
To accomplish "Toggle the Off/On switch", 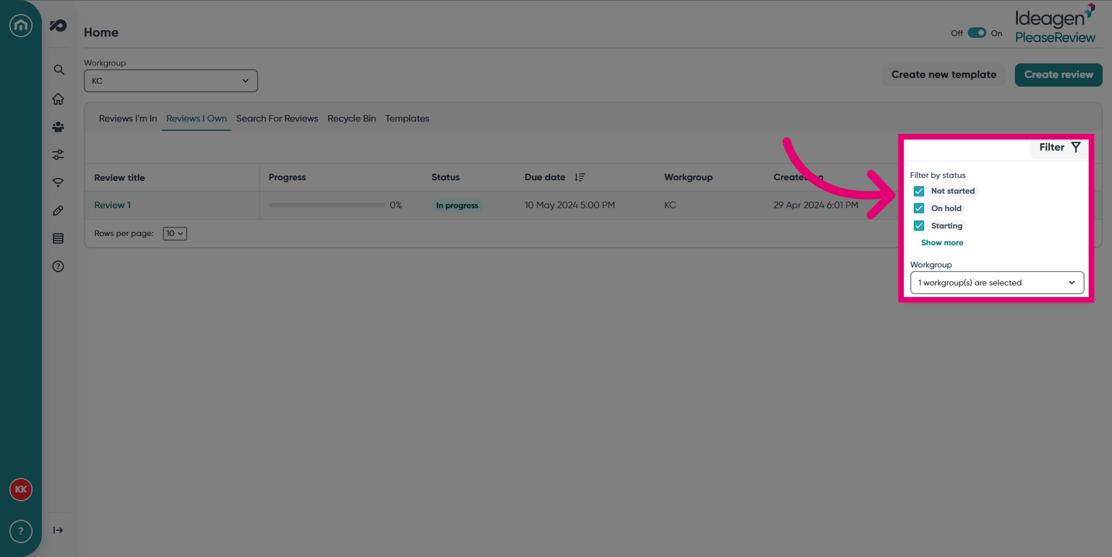I will 977,33.
